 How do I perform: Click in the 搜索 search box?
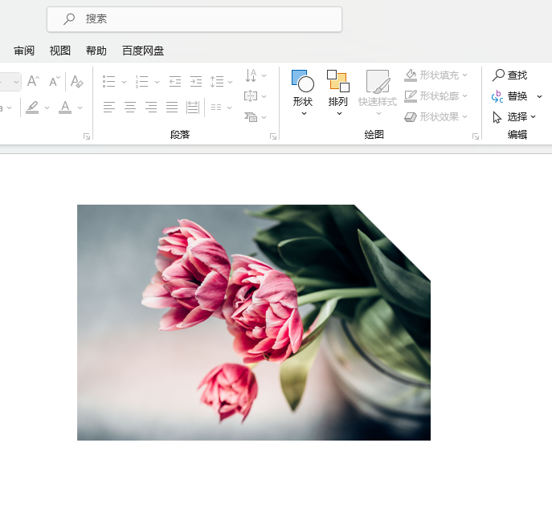click(194, 19)
